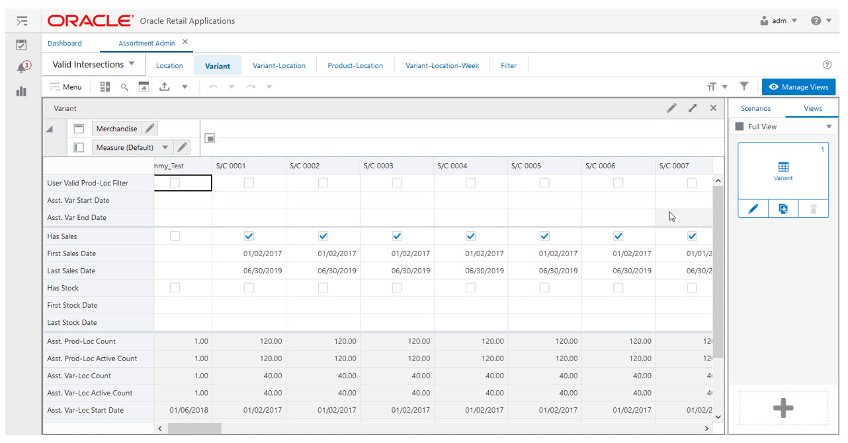This screenshot has width=848, height=443.
Task: Click the horizontal scrollbar thumb
Action: point(194,428)
